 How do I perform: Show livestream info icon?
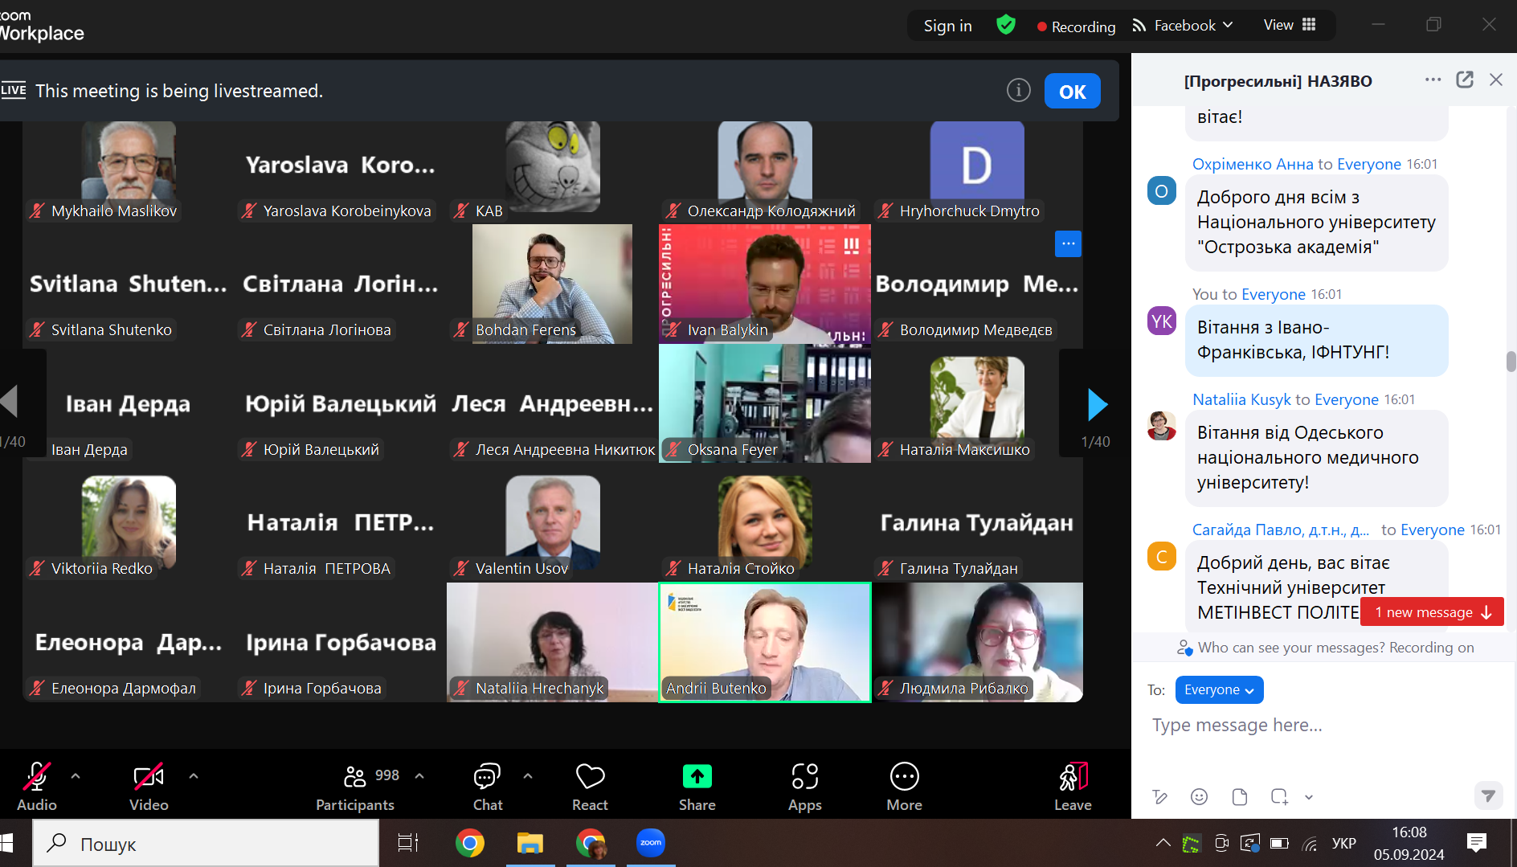[x=1018, y=91]
